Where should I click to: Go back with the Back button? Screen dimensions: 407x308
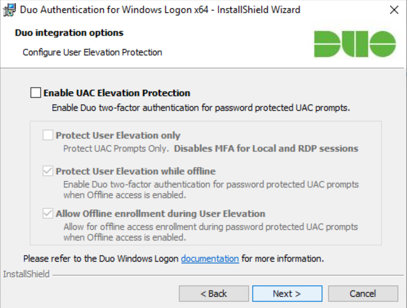coord(214,294)
